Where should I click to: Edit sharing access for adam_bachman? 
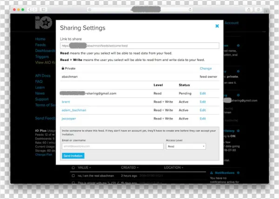[203, 110]
